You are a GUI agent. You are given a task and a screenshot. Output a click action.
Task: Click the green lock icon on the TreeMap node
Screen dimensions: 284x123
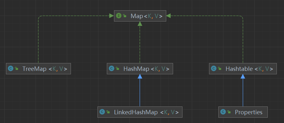pos(17,69)
